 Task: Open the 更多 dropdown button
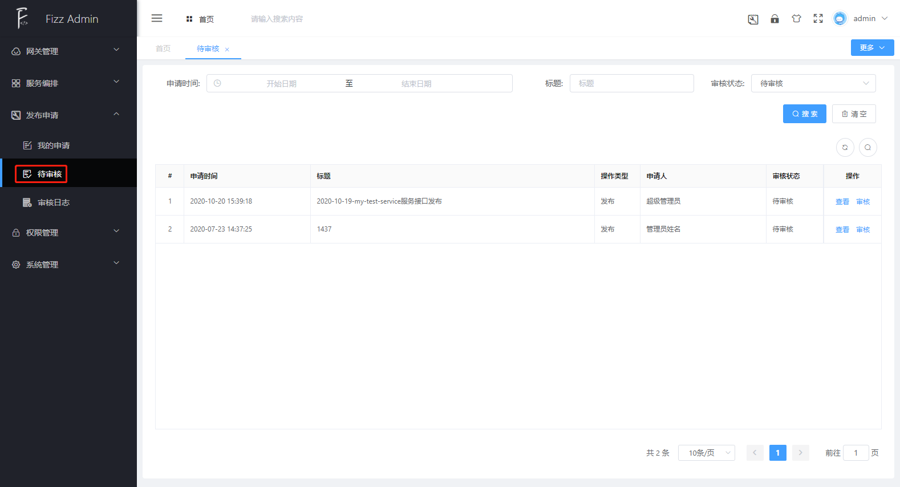tap(872, 47)
